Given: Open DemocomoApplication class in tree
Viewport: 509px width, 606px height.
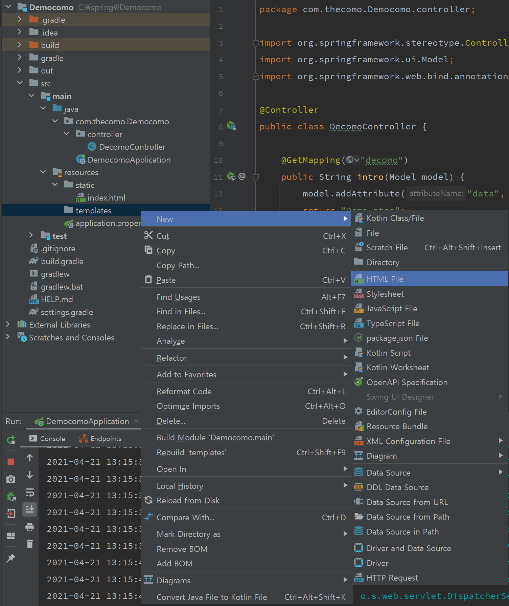Looking at the screenshot, I should [x=129, y=160].
